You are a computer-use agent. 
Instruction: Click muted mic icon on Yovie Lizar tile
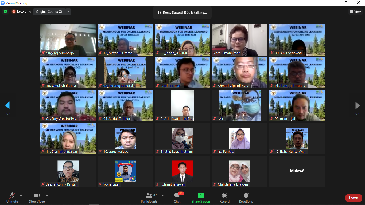point(100,184)
